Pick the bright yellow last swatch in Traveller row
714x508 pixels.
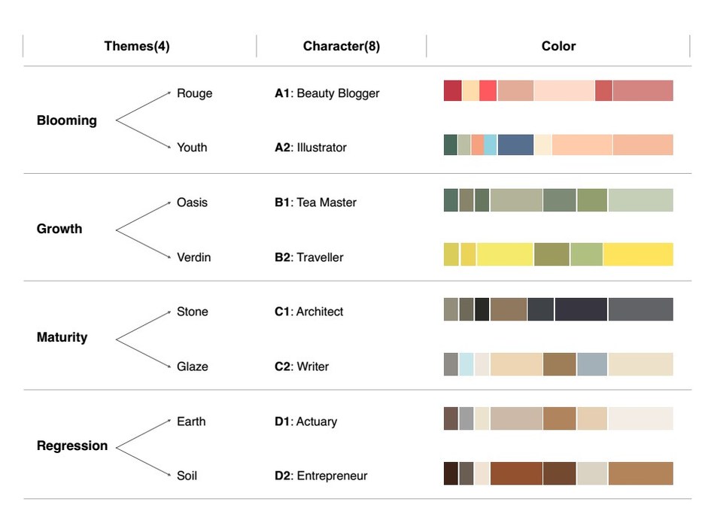pyautogui.click(x=639, y=254)
